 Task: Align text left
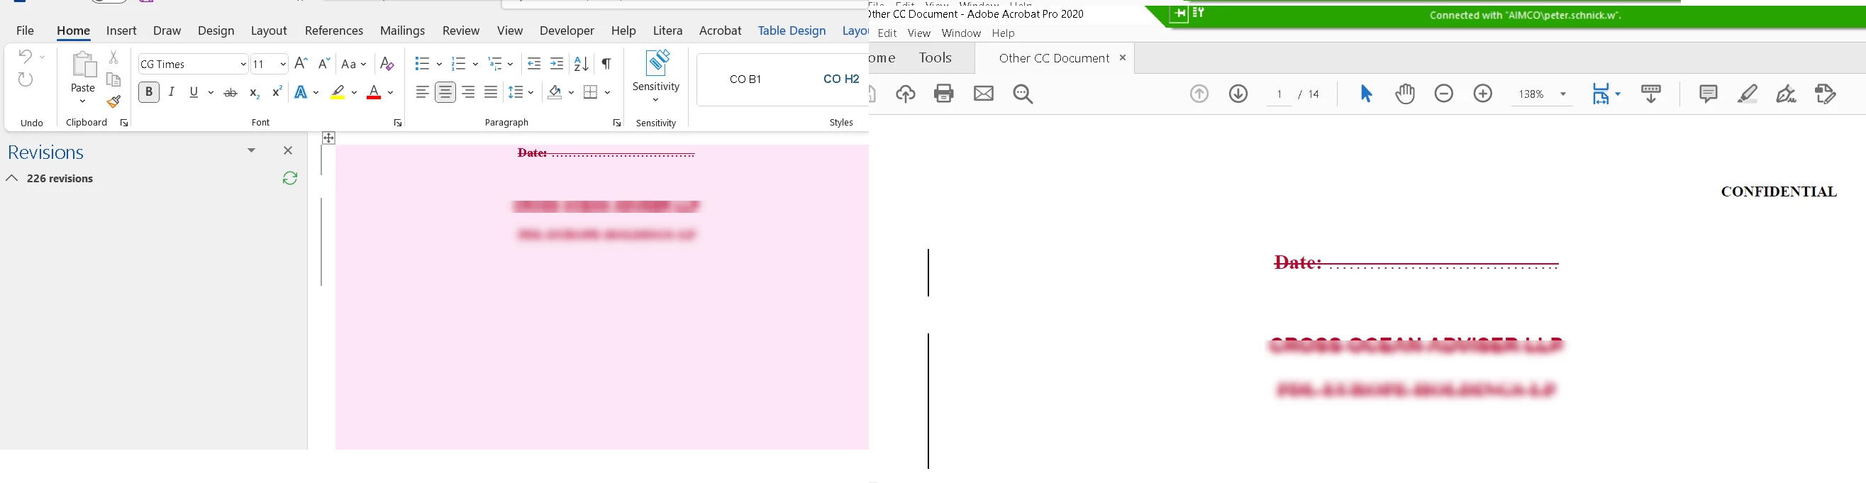click(422, 92)
